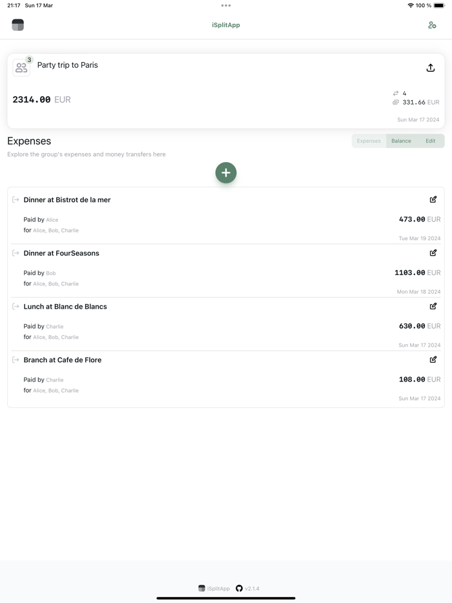
Task: Switch to the Expenses tab
Action: 368,141
